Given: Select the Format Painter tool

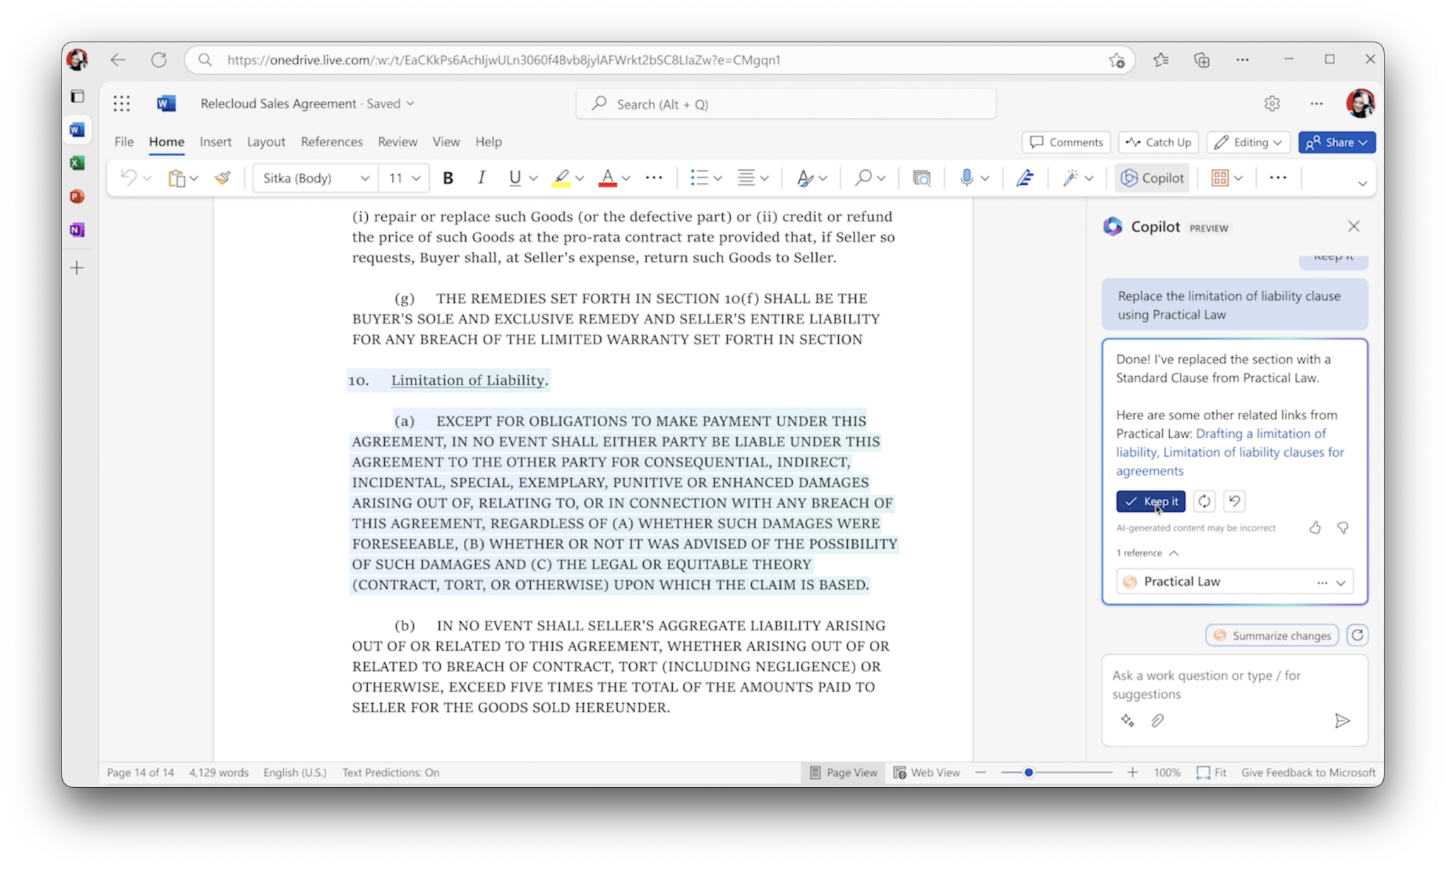Looking at the screenshot, I should 223,178.
